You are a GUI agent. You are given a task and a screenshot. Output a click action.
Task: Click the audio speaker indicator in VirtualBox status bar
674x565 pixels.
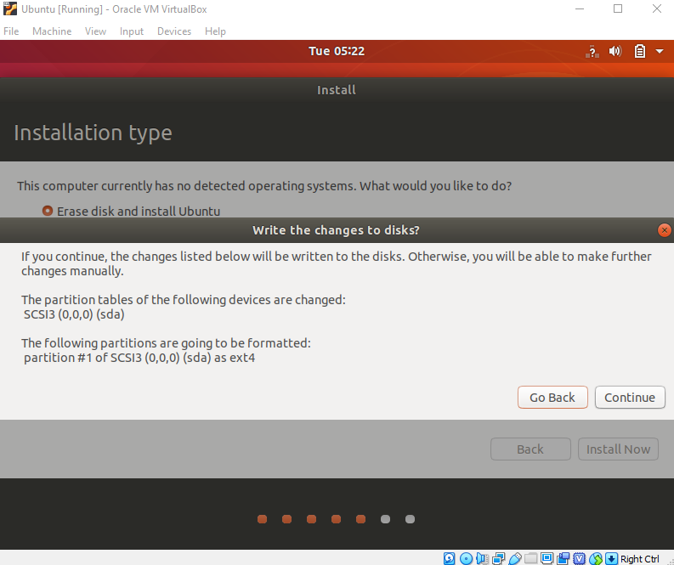(x=482, y=558)
